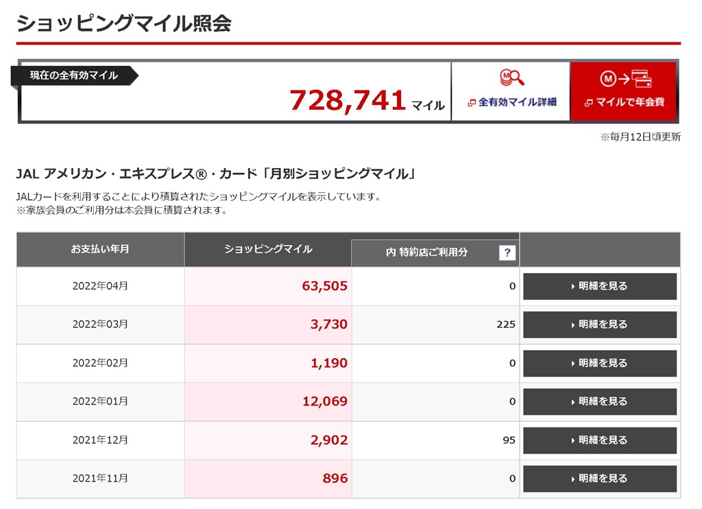
Task: Click the 2,902 shopping miles value
Action: tap(329, 440)
